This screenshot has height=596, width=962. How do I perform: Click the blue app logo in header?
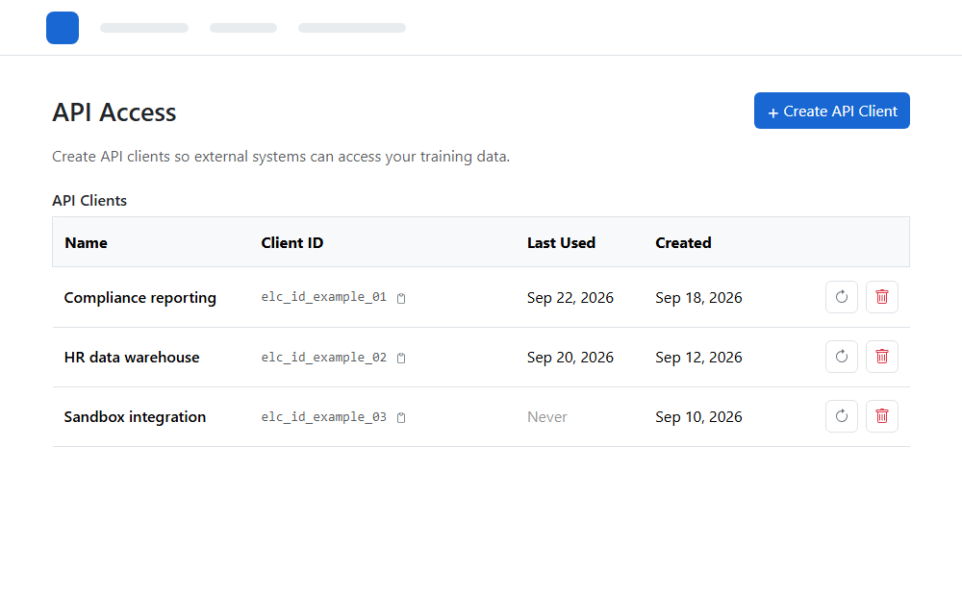tap(63, 28)
